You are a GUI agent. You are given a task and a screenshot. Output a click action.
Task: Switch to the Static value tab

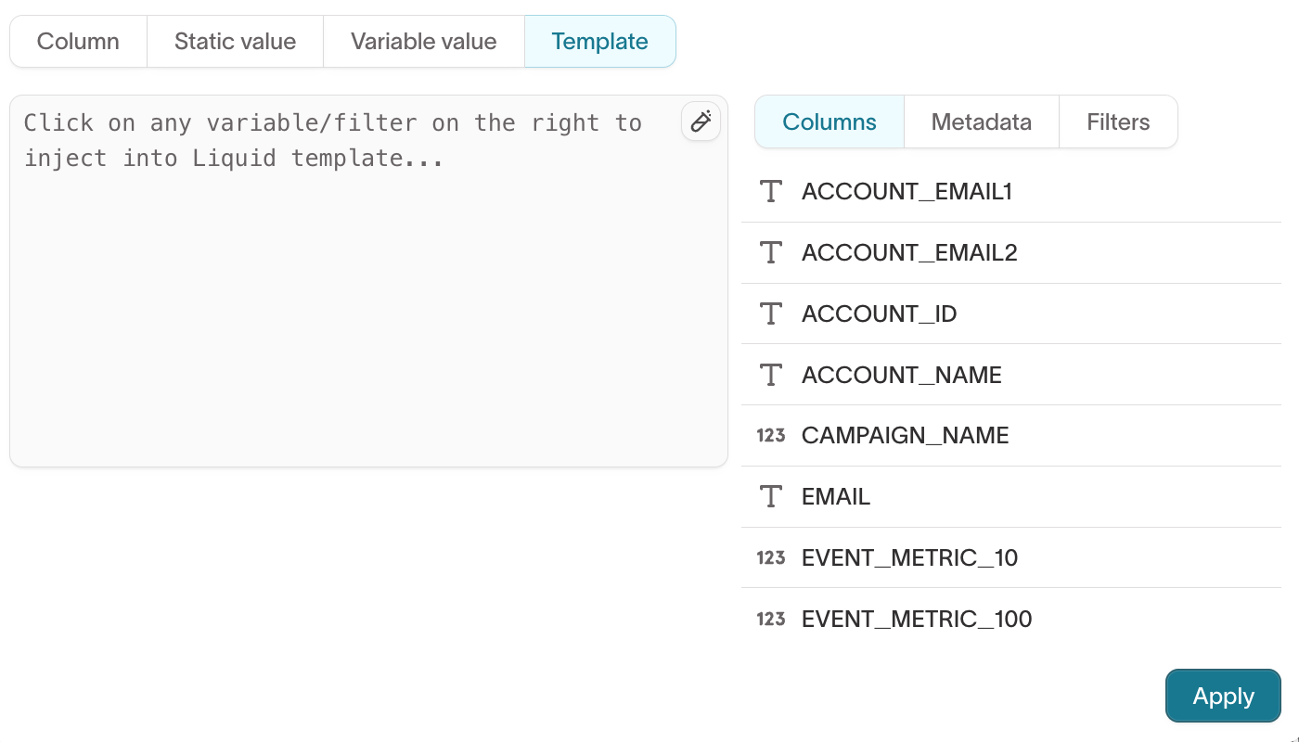(235, 42)
